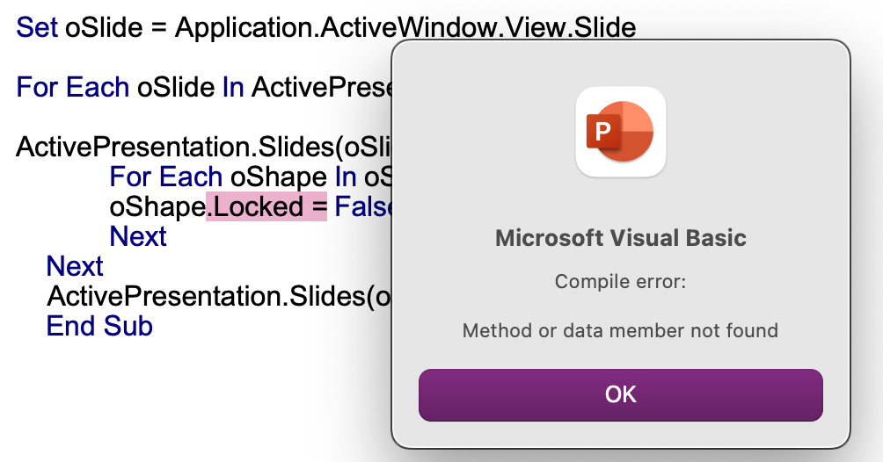Click 'ActivePrese' in the For Each oSlide line
The height and width of the screenshot is (462, 883).
[x=322, y=87]
